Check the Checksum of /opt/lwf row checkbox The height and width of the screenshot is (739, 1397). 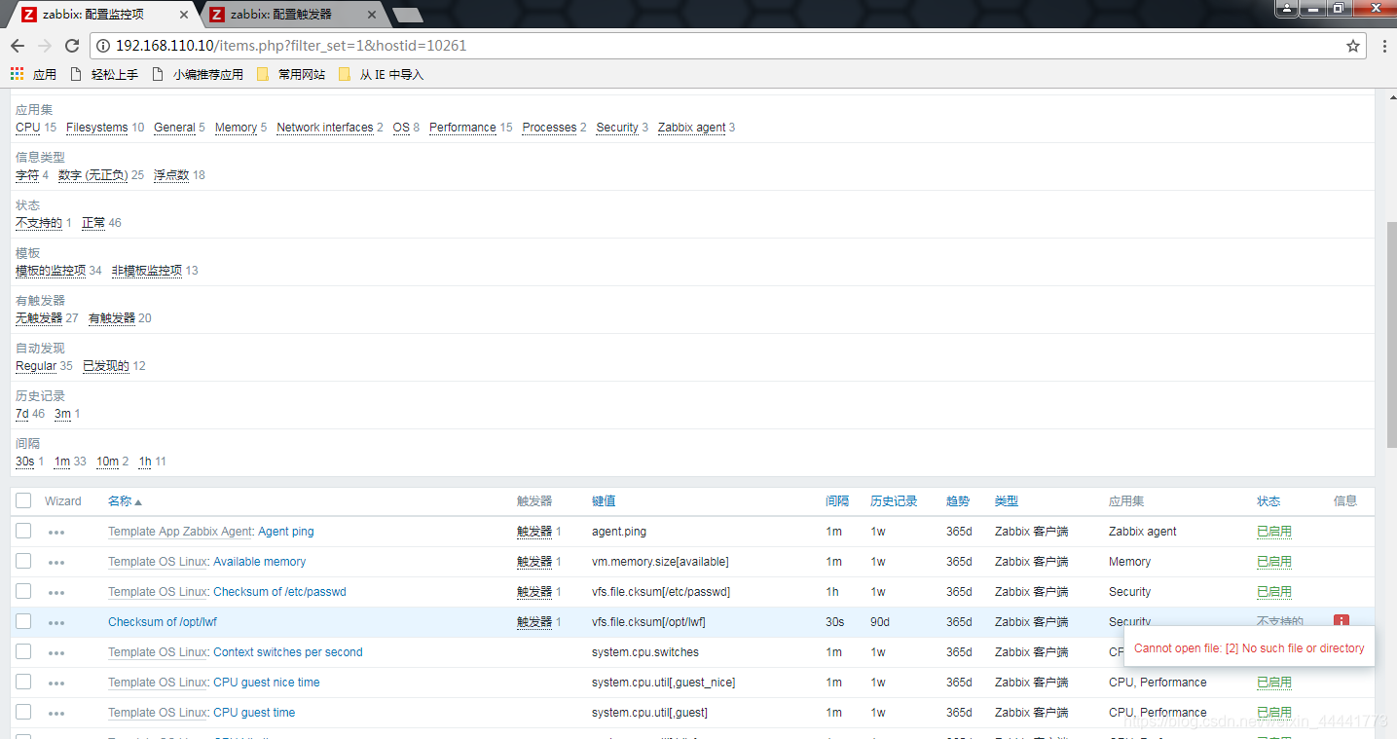[x=23, y=621]
